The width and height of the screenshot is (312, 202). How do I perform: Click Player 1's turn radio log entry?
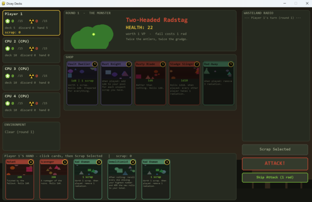click(273, 18)
